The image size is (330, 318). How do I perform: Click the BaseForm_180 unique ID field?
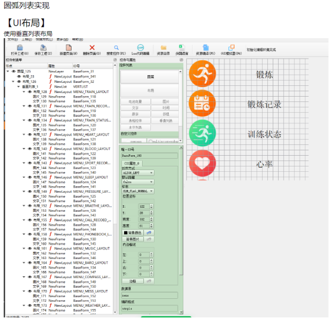(150, 156)
